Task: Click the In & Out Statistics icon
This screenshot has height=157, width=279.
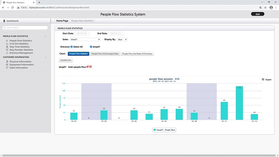Action: point(7,44)
